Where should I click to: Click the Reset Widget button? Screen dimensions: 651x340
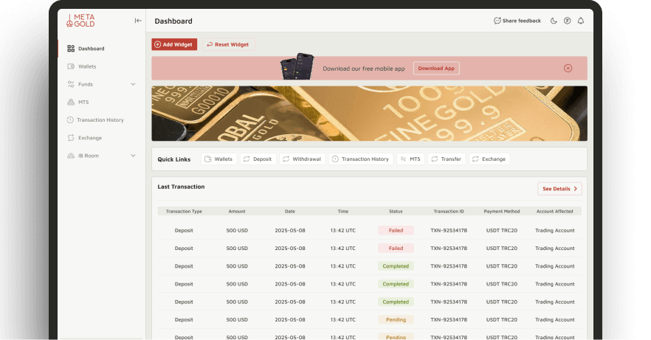(228, 44)
